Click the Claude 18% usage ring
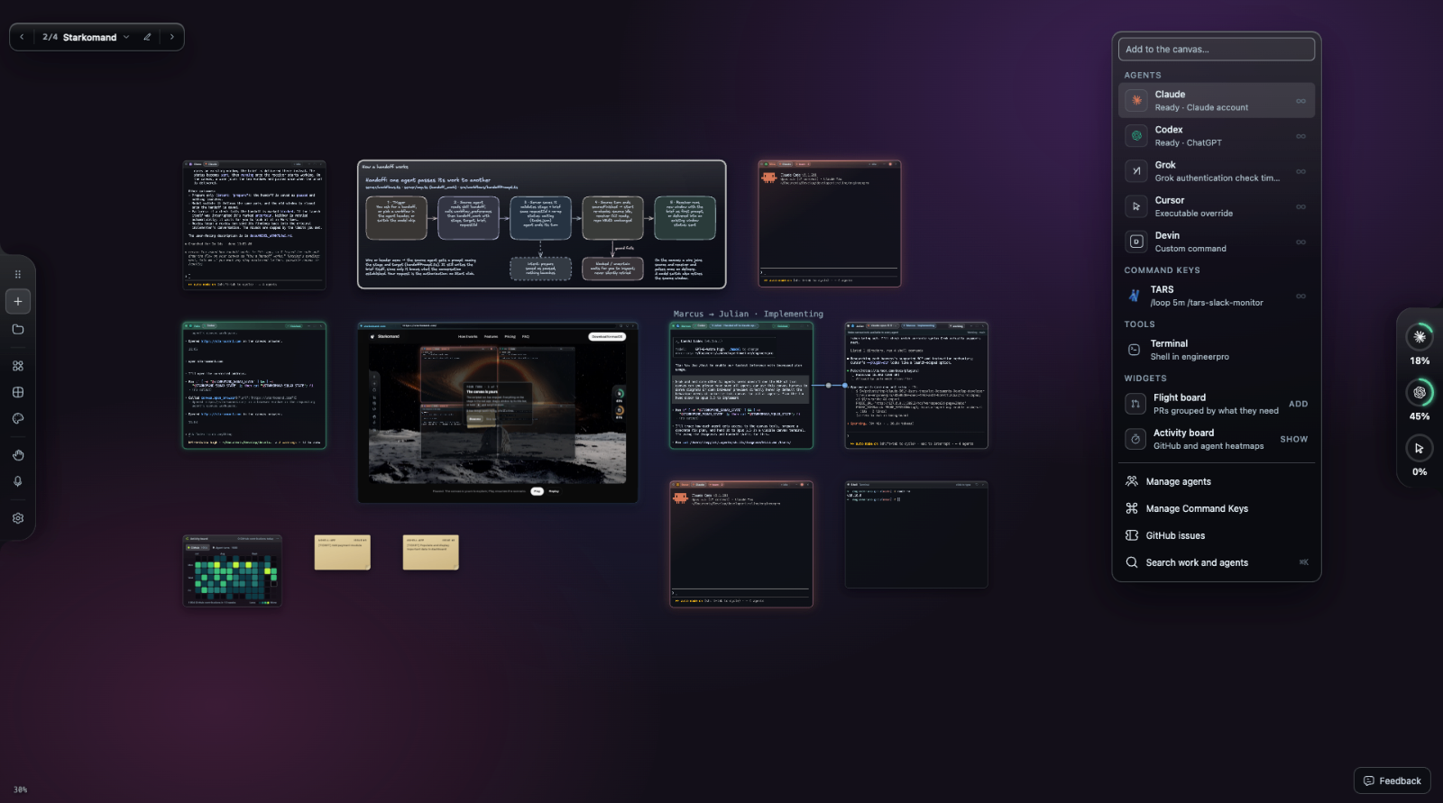Image resolution: width=1443 pixels, height=803 pixels. tap(1420, 337)
